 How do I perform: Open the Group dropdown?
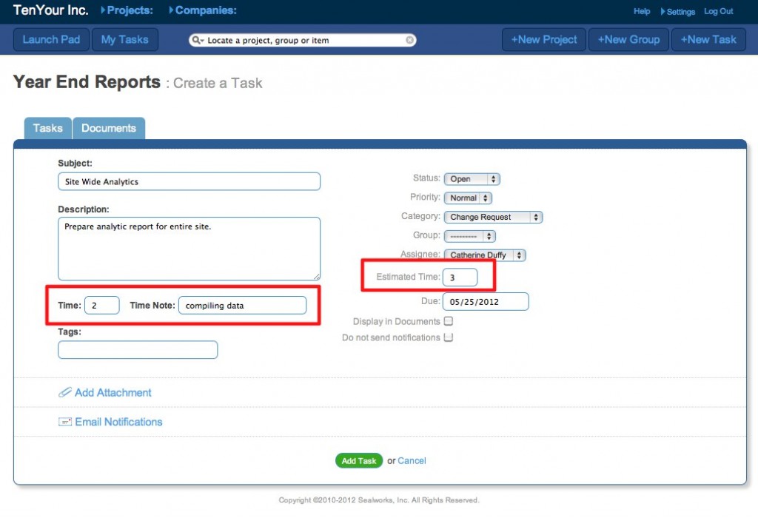(x=469, y=236)
